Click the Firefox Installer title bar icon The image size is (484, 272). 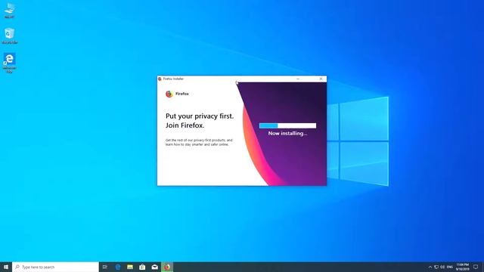click(x=160, y=79)
